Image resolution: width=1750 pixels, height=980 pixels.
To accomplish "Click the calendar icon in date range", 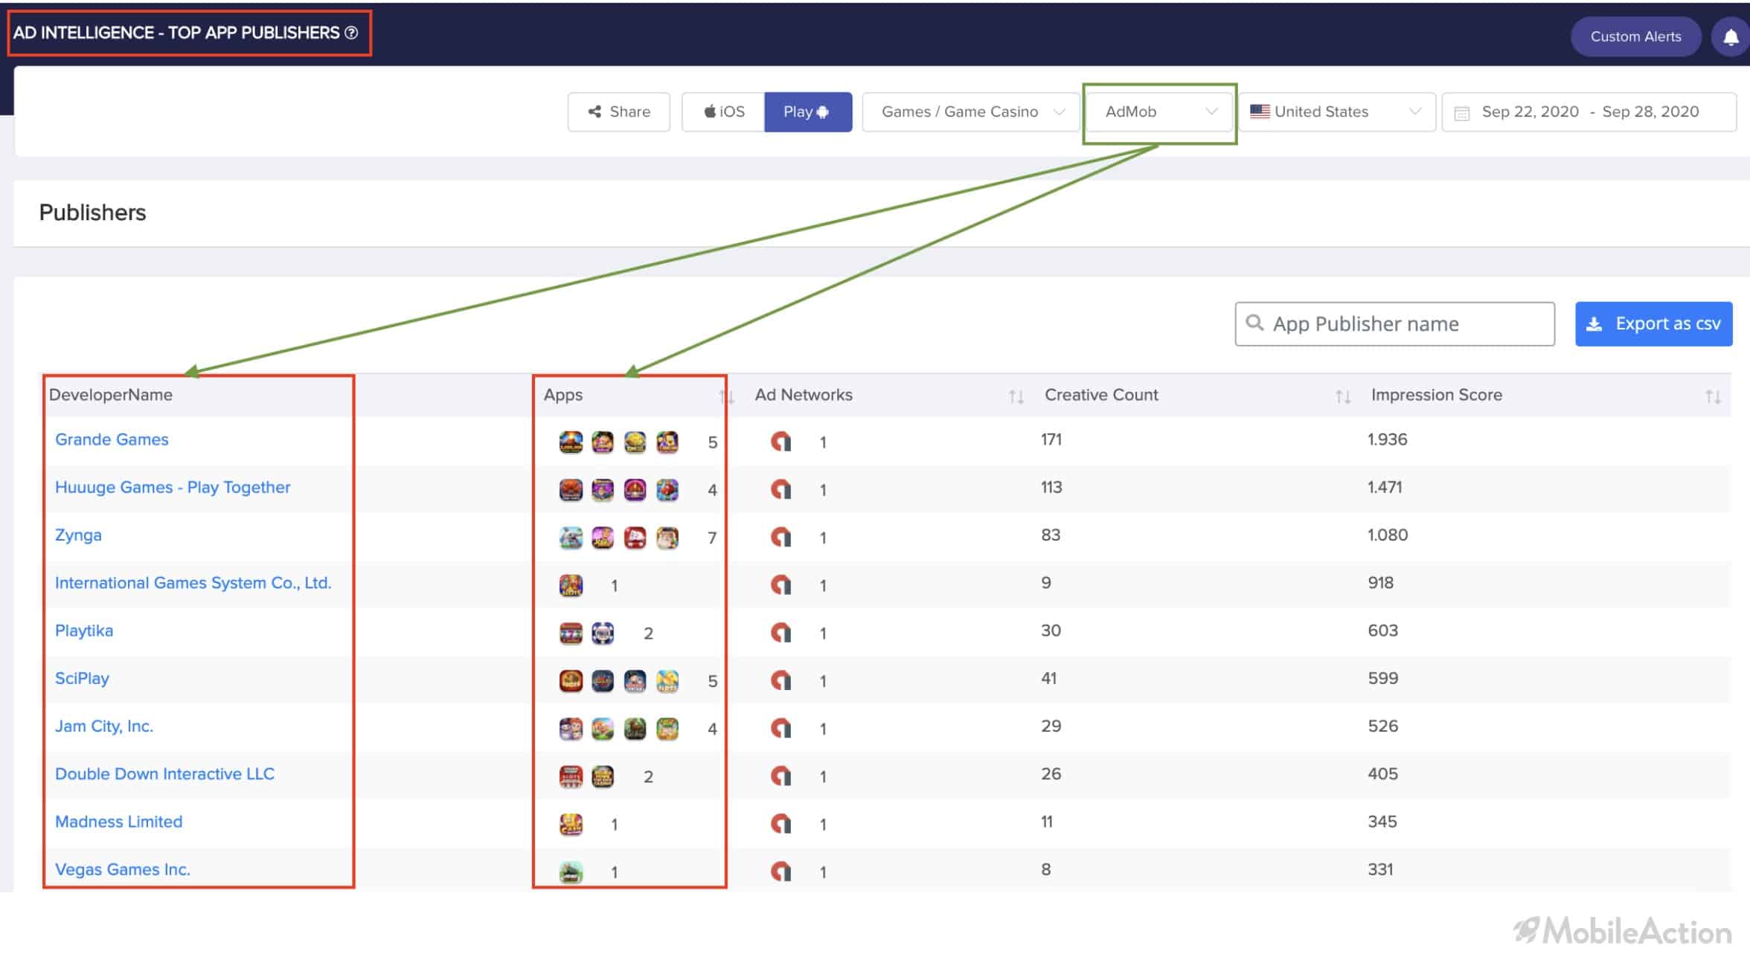I will point(1462,113).
